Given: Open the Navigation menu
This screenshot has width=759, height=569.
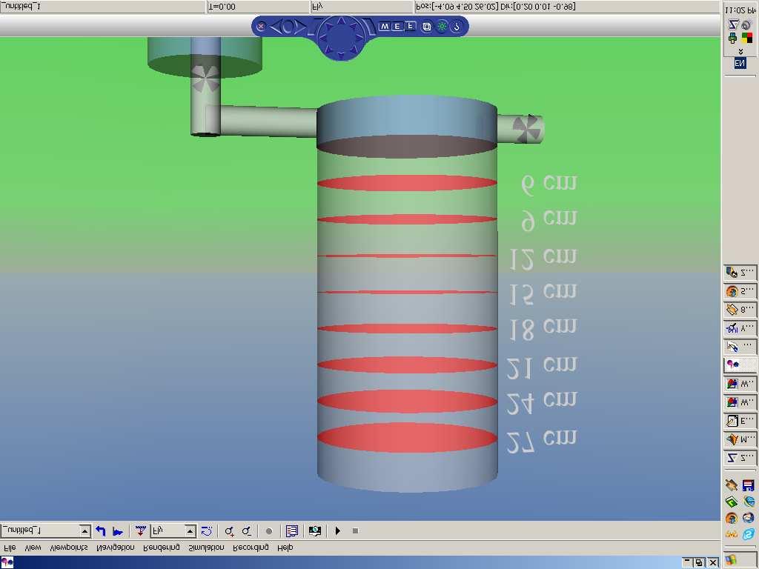Looking at the screenshot, I should pyautogui.click(x=116, y=548).
